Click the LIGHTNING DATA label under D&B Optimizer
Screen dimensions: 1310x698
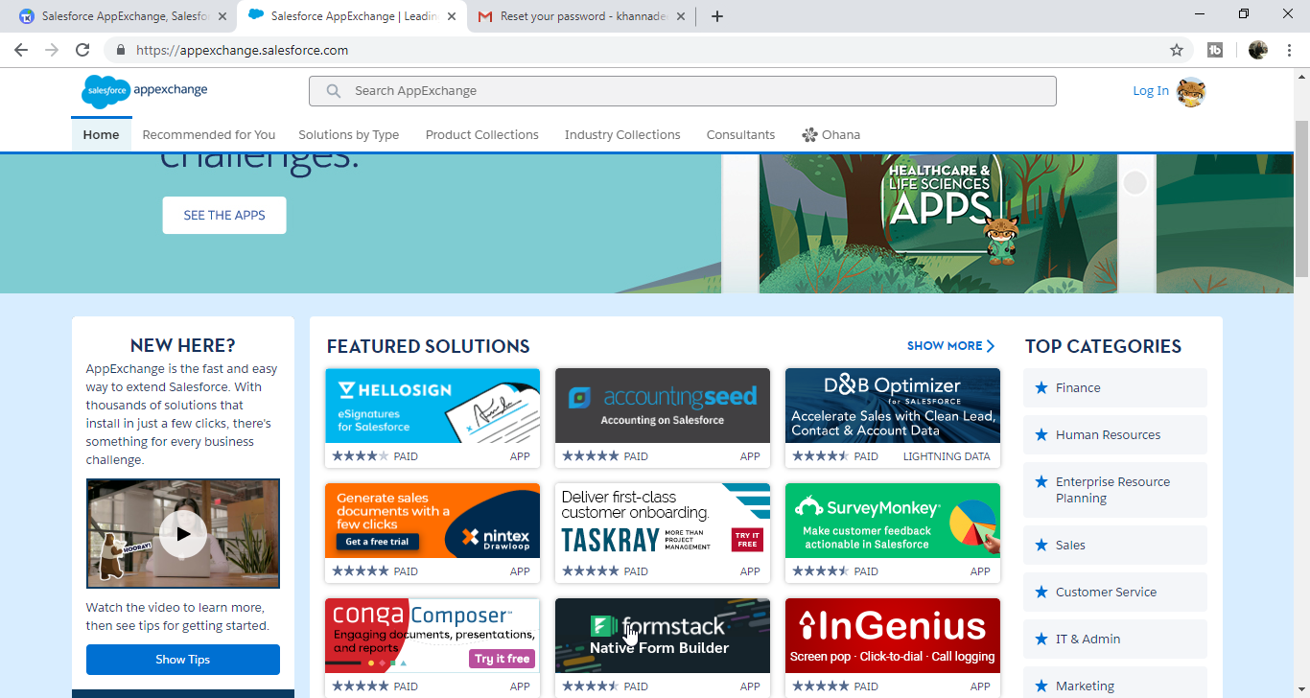point(947,456)
